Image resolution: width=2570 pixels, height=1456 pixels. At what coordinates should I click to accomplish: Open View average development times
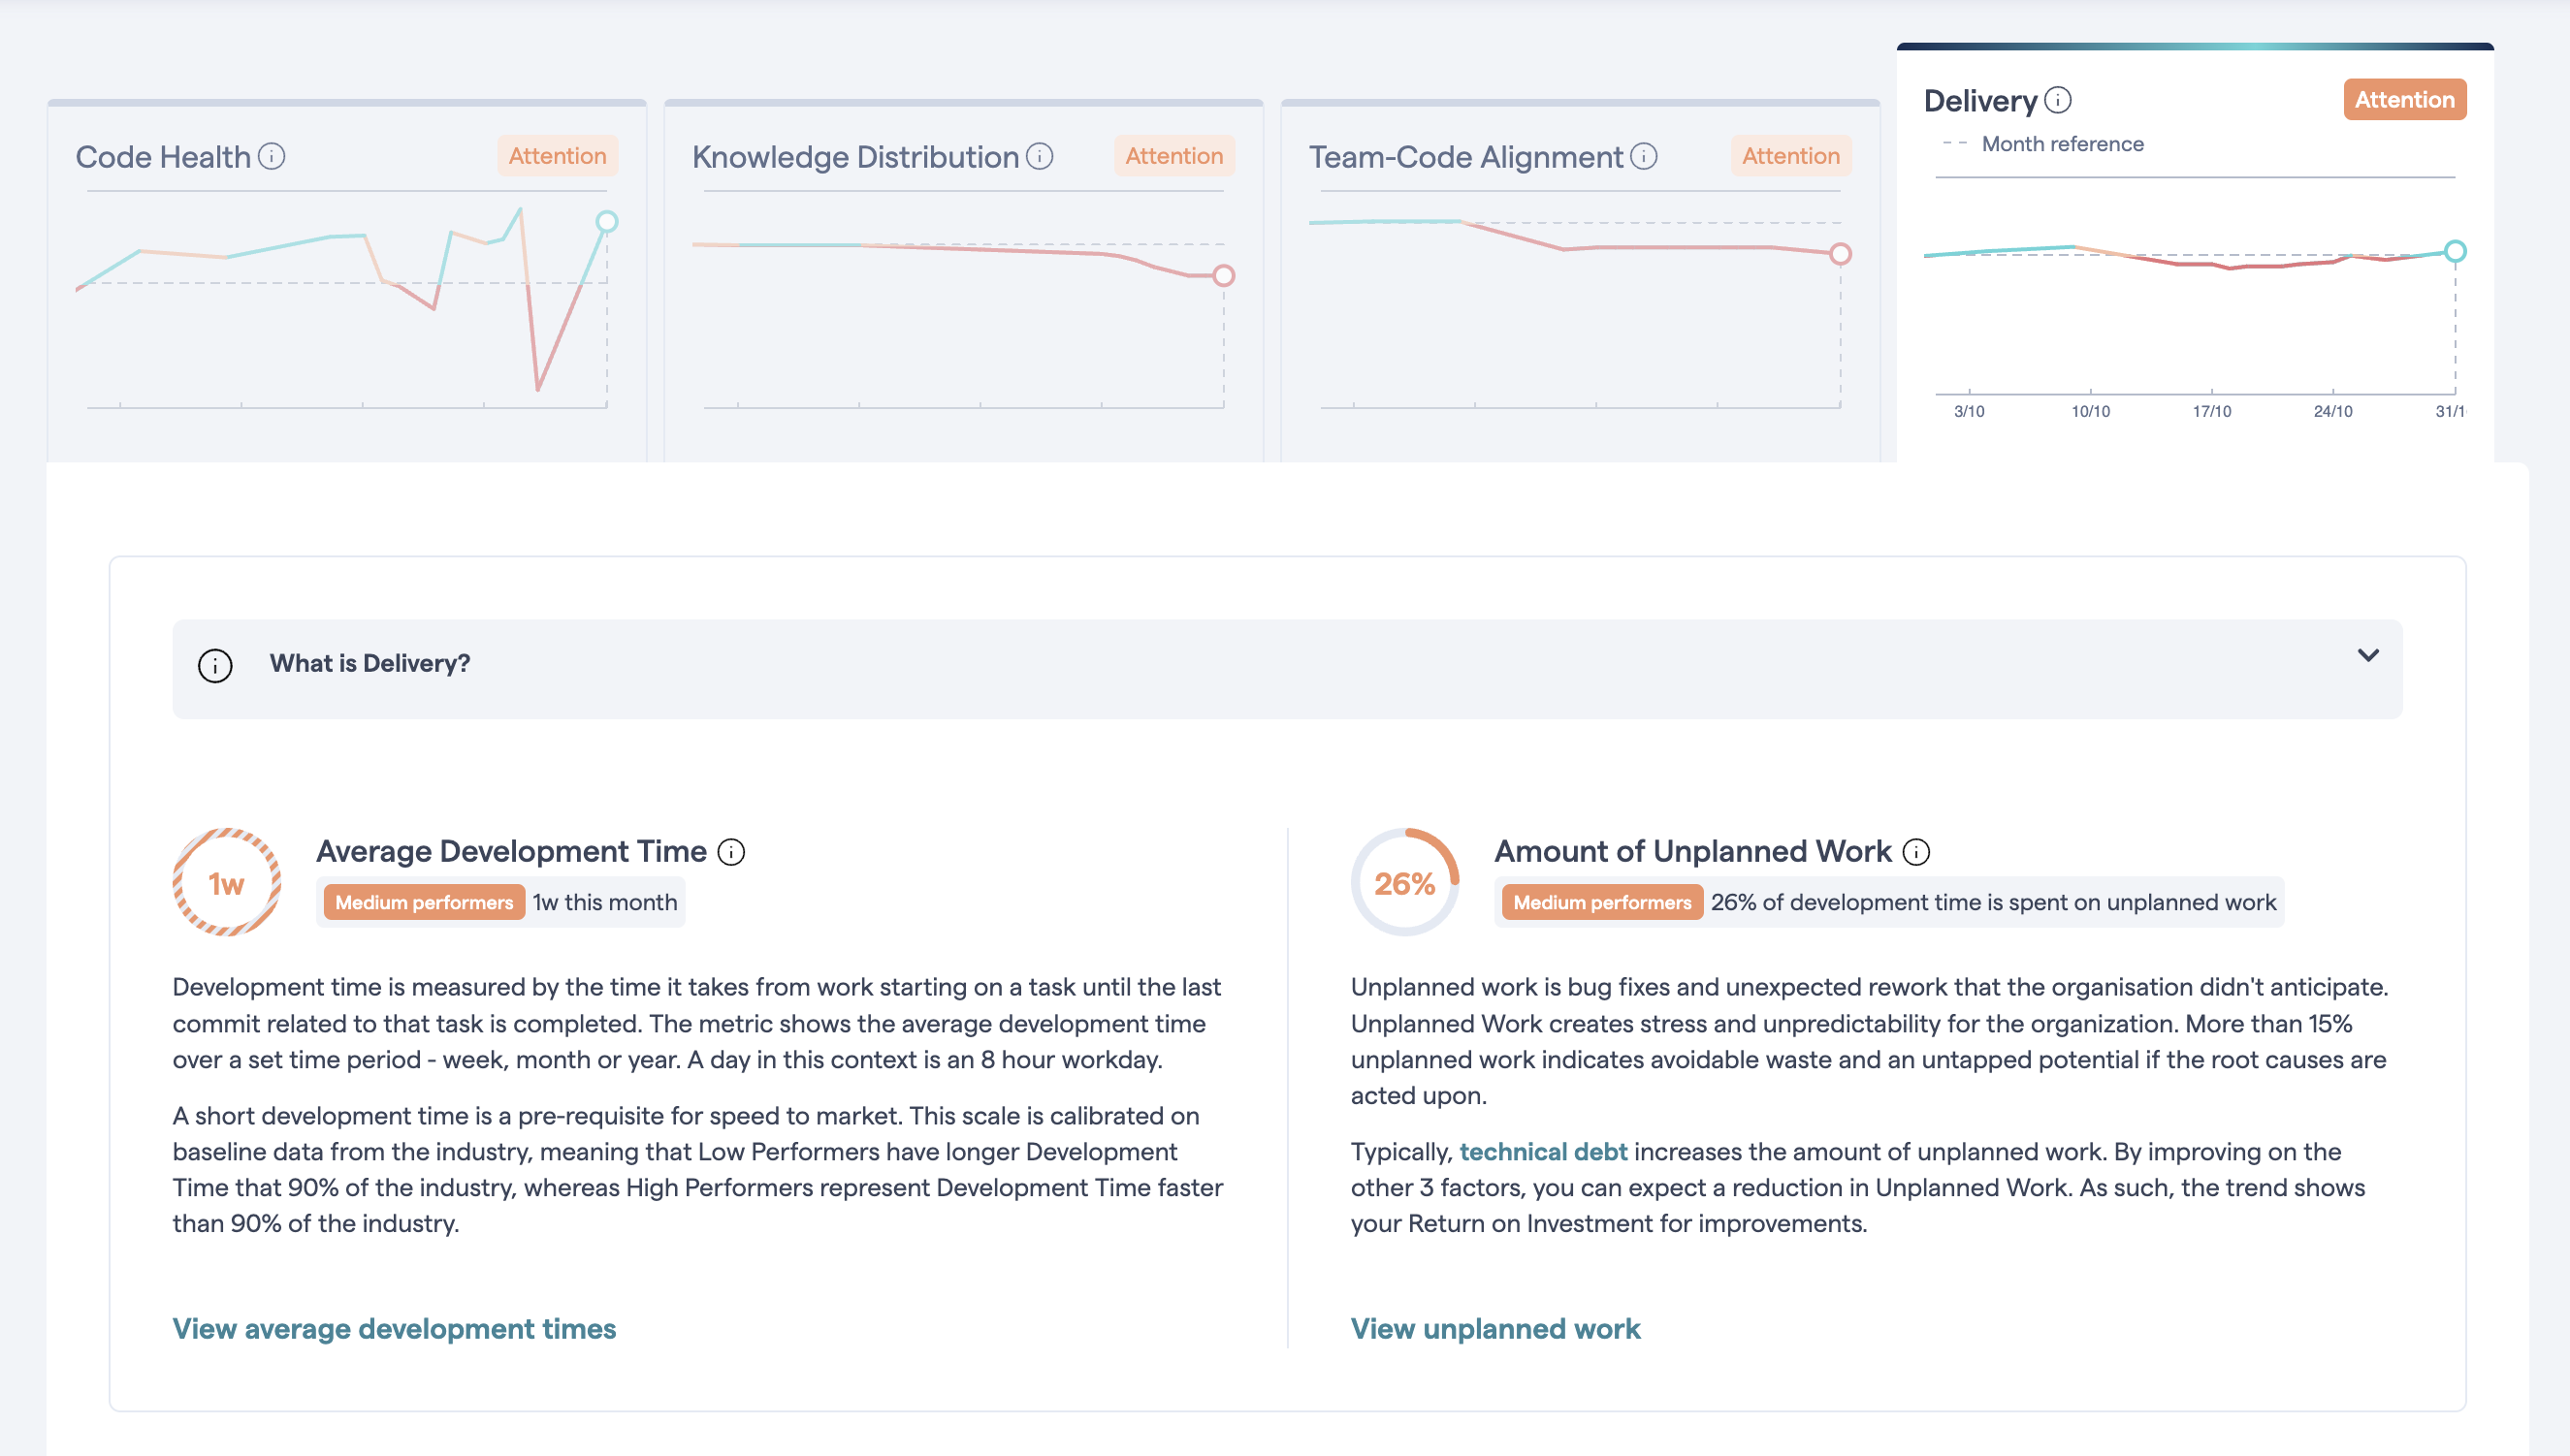coord(393,1330)
